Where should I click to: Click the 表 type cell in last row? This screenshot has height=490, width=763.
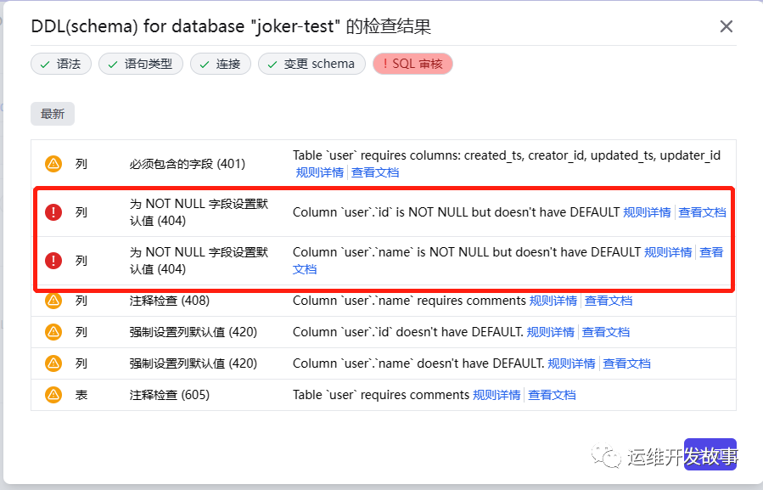click(x=81, y=395)
